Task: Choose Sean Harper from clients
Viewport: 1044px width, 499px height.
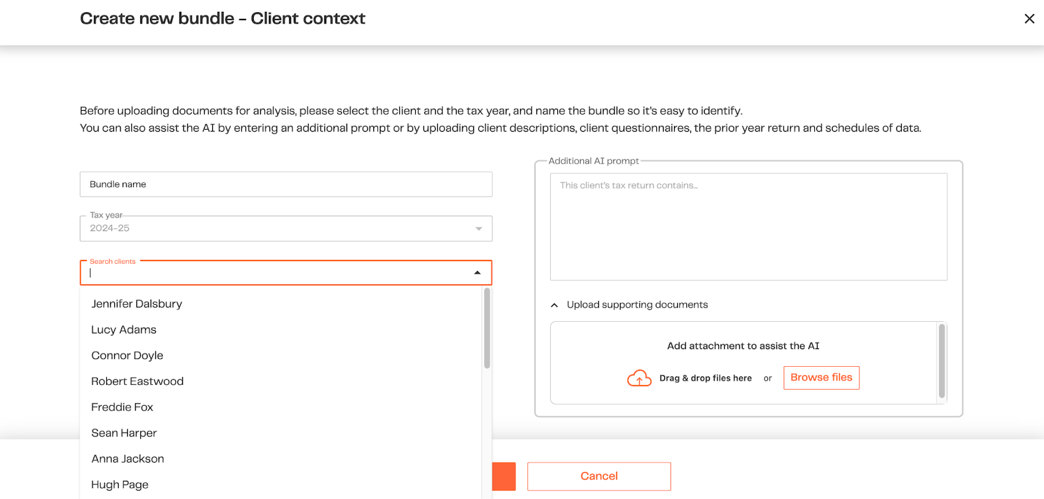Action: coord(124,433)
